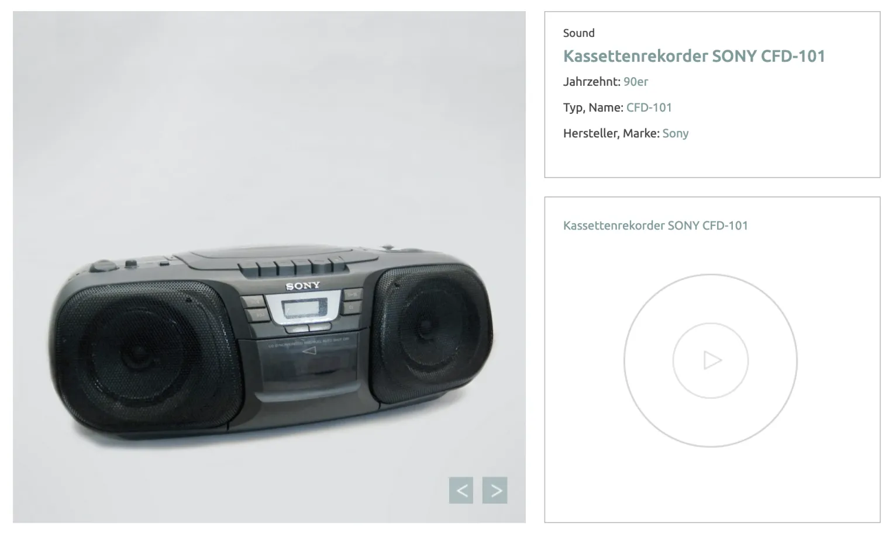The image size is (889, 535).
Task: Select the sound title in the player box
Action: (656, 225)
